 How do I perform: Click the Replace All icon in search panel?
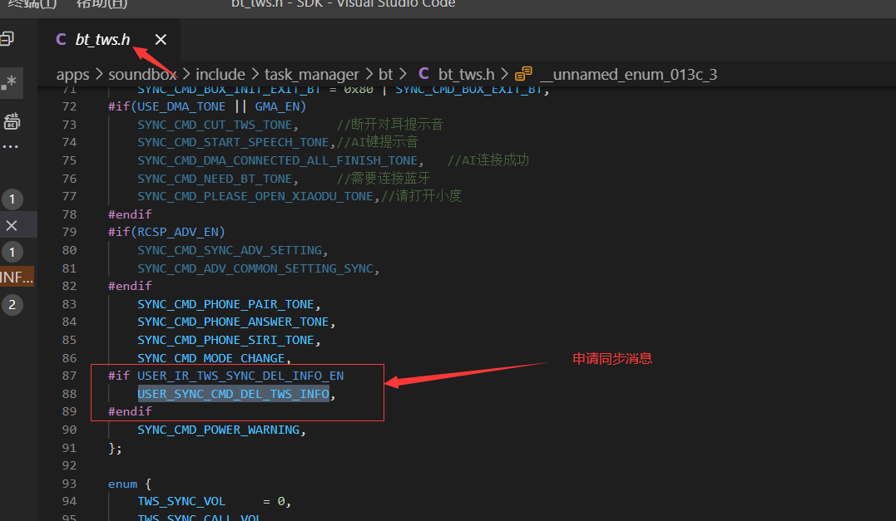click(x=12, y=121)
